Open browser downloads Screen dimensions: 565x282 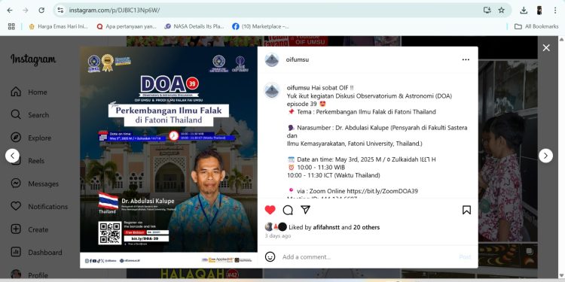click(524, 11)
